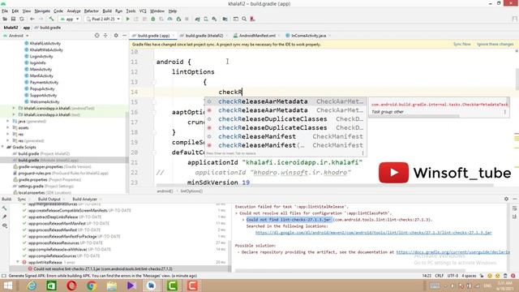The image size is (519, 292).
Task: Click the Profile app gauge icon
Action: [x=169, y=19]
